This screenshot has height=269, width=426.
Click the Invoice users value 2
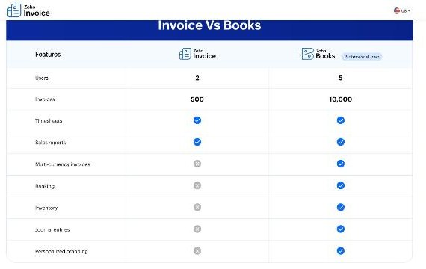pyautogui.click(x=197, y=78)
